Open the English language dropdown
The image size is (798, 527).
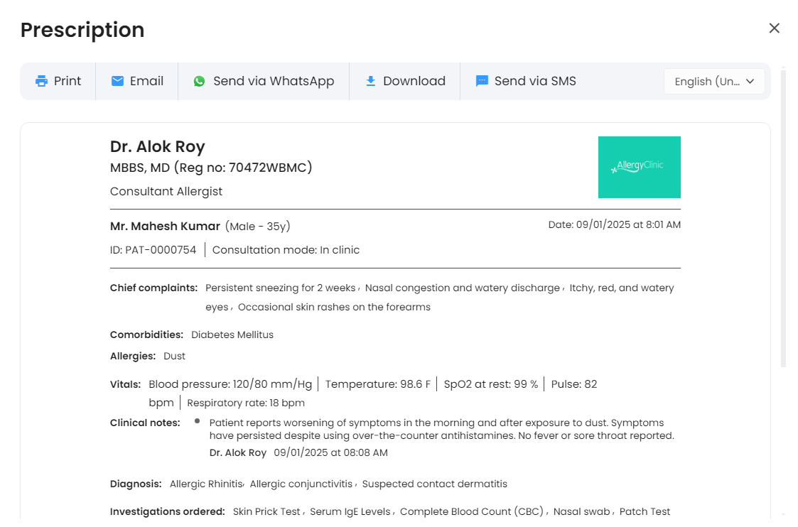pos(707,81)
